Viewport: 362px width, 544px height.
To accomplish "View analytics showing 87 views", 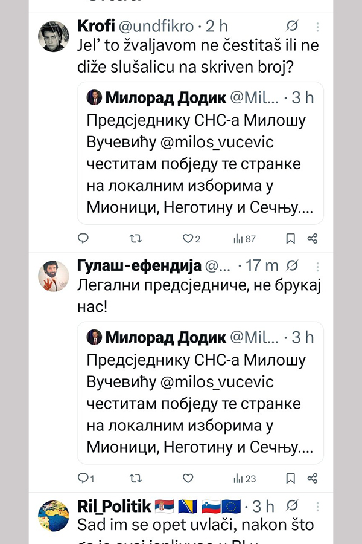I will click(x=244, y=239).
